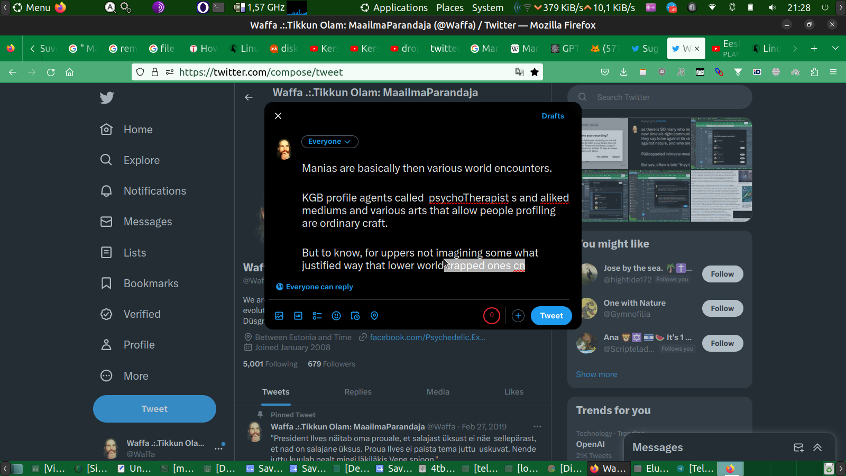Tag a location on the tweet

pyautogui.click(x=374, y=316)
